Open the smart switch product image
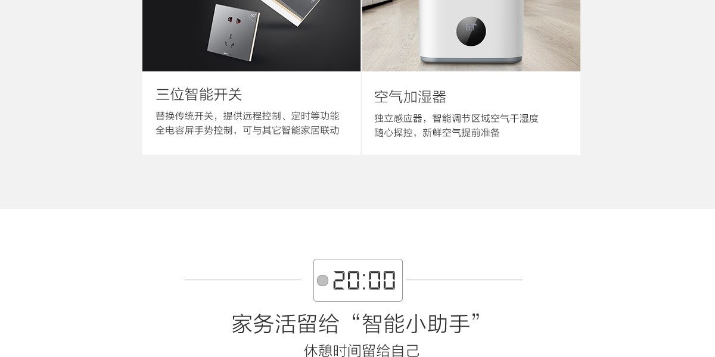Screen dimensions: 715x357 click(251, 36)
